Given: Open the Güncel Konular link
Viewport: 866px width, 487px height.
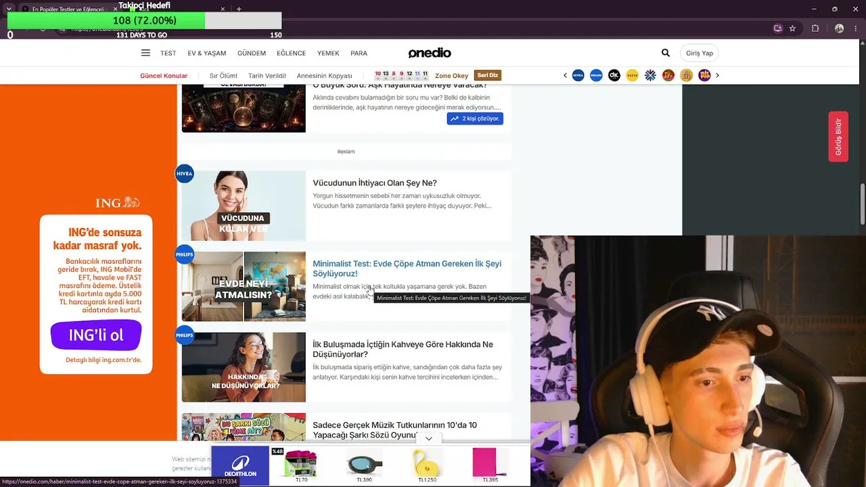Looking at the screenshot, I should click(164, 76).
